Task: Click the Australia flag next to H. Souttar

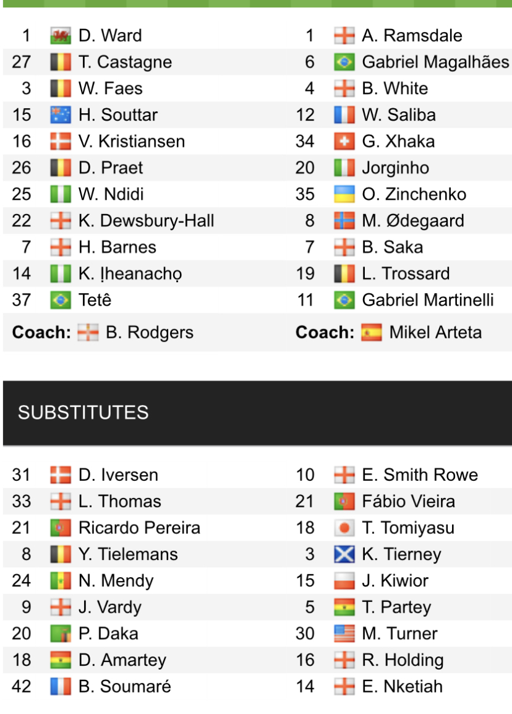Action: click(61, 115)
